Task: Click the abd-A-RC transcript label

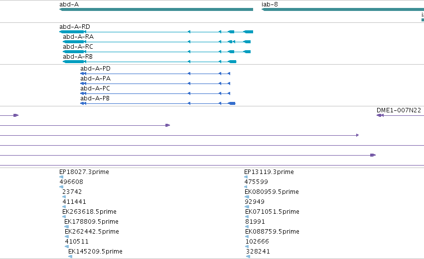Action: point(78,47)
